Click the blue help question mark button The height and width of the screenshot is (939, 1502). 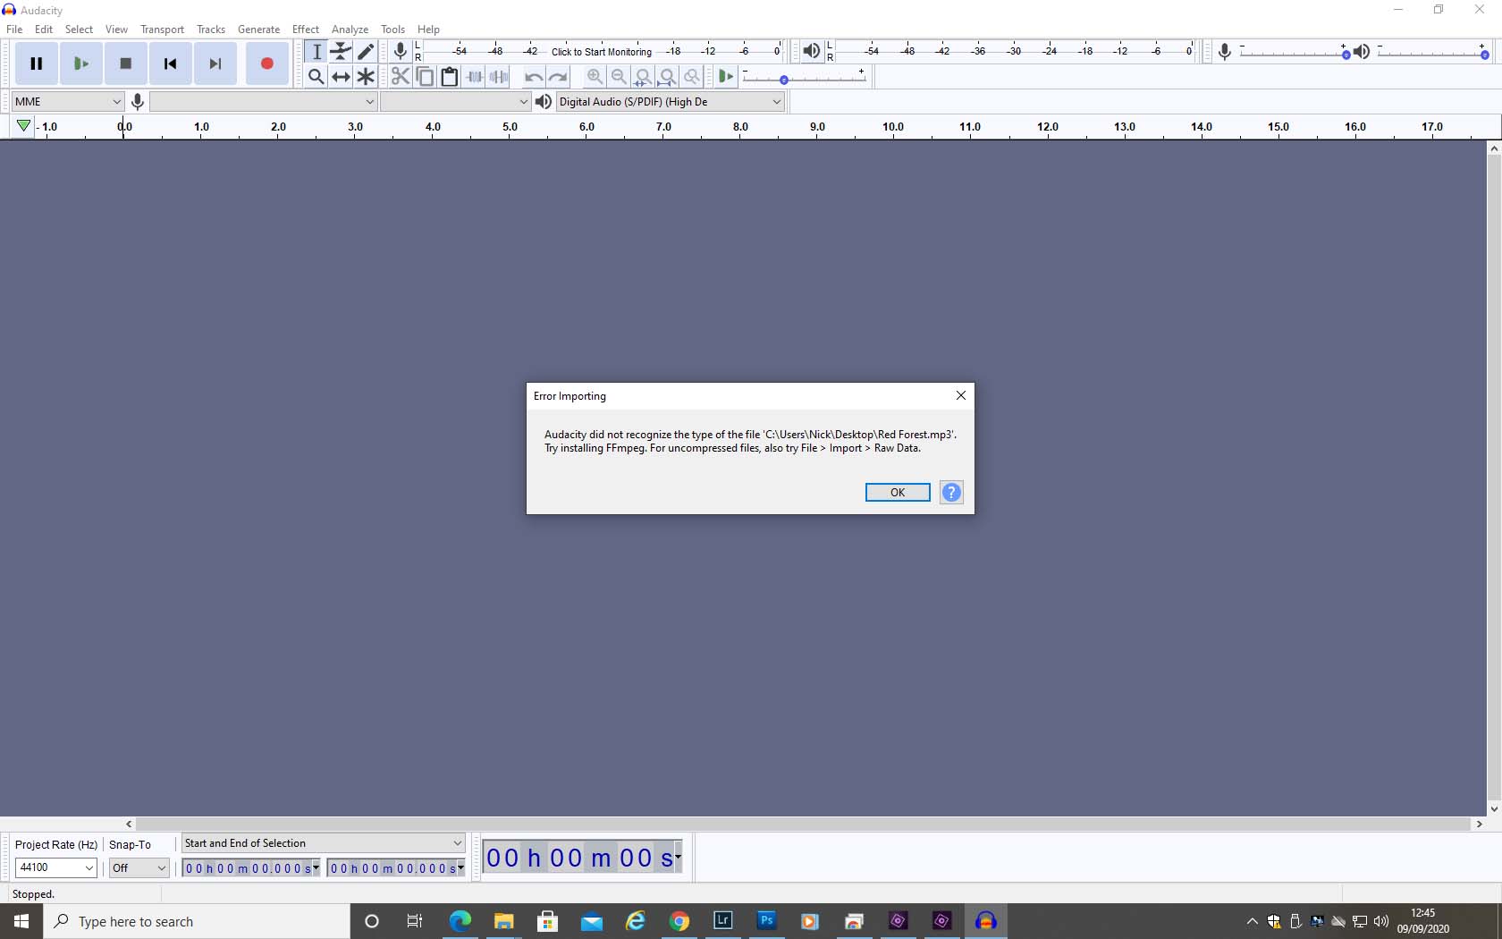click(x=951, y=493)
